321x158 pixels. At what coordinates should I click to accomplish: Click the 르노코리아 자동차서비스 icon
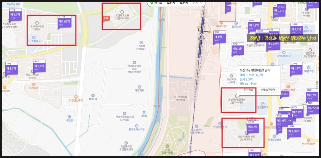(197, 126)
